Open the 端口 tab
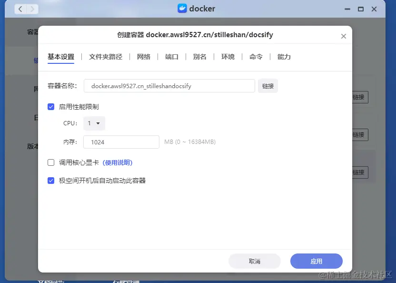 pos(172,57)
